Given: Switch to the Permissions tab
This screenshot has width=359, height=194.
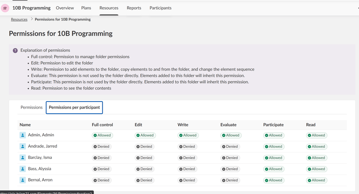Looking at the screenshot, I should point(32,107).
